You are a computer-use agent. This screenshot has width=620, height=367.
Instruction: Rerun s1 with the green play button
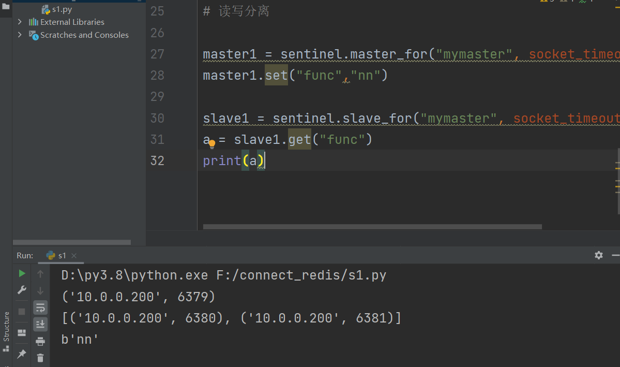[22, 273]
